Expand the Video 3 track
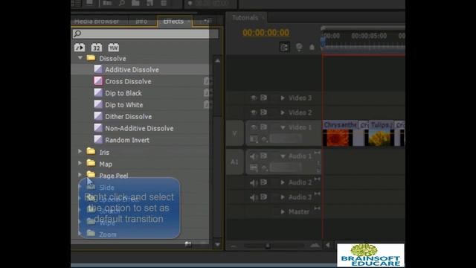This screenshot has width=476, height=268. point(283,98)
